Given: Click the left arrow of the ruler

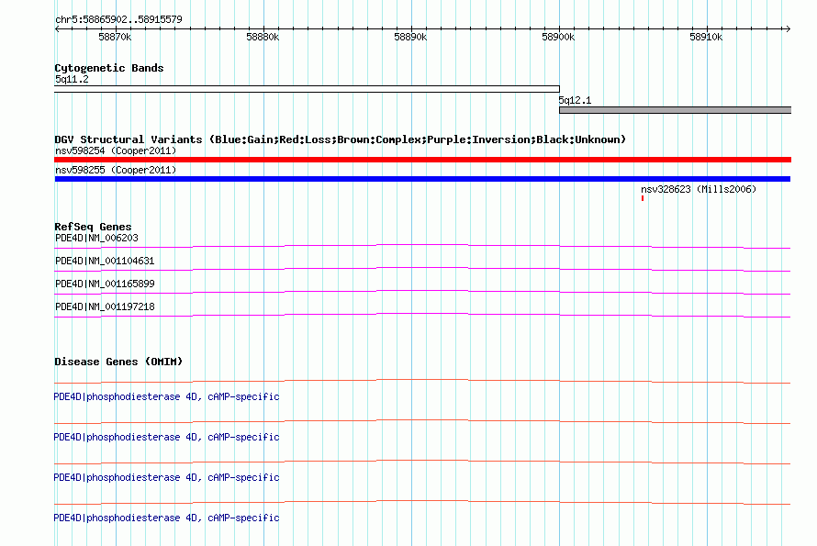Looking at the screenshot, I should click(57, 28).
